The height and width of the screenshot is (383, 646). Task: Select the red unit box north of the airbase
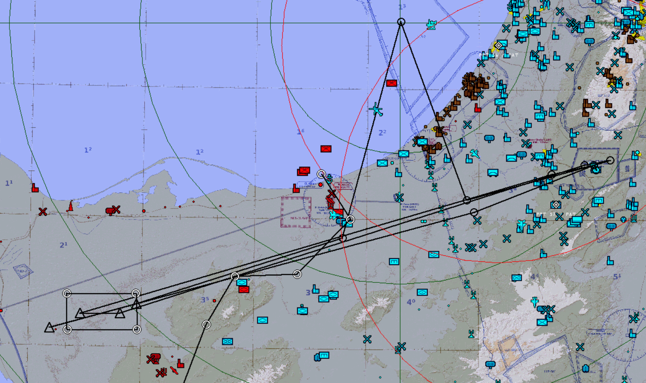coord(326,149)
